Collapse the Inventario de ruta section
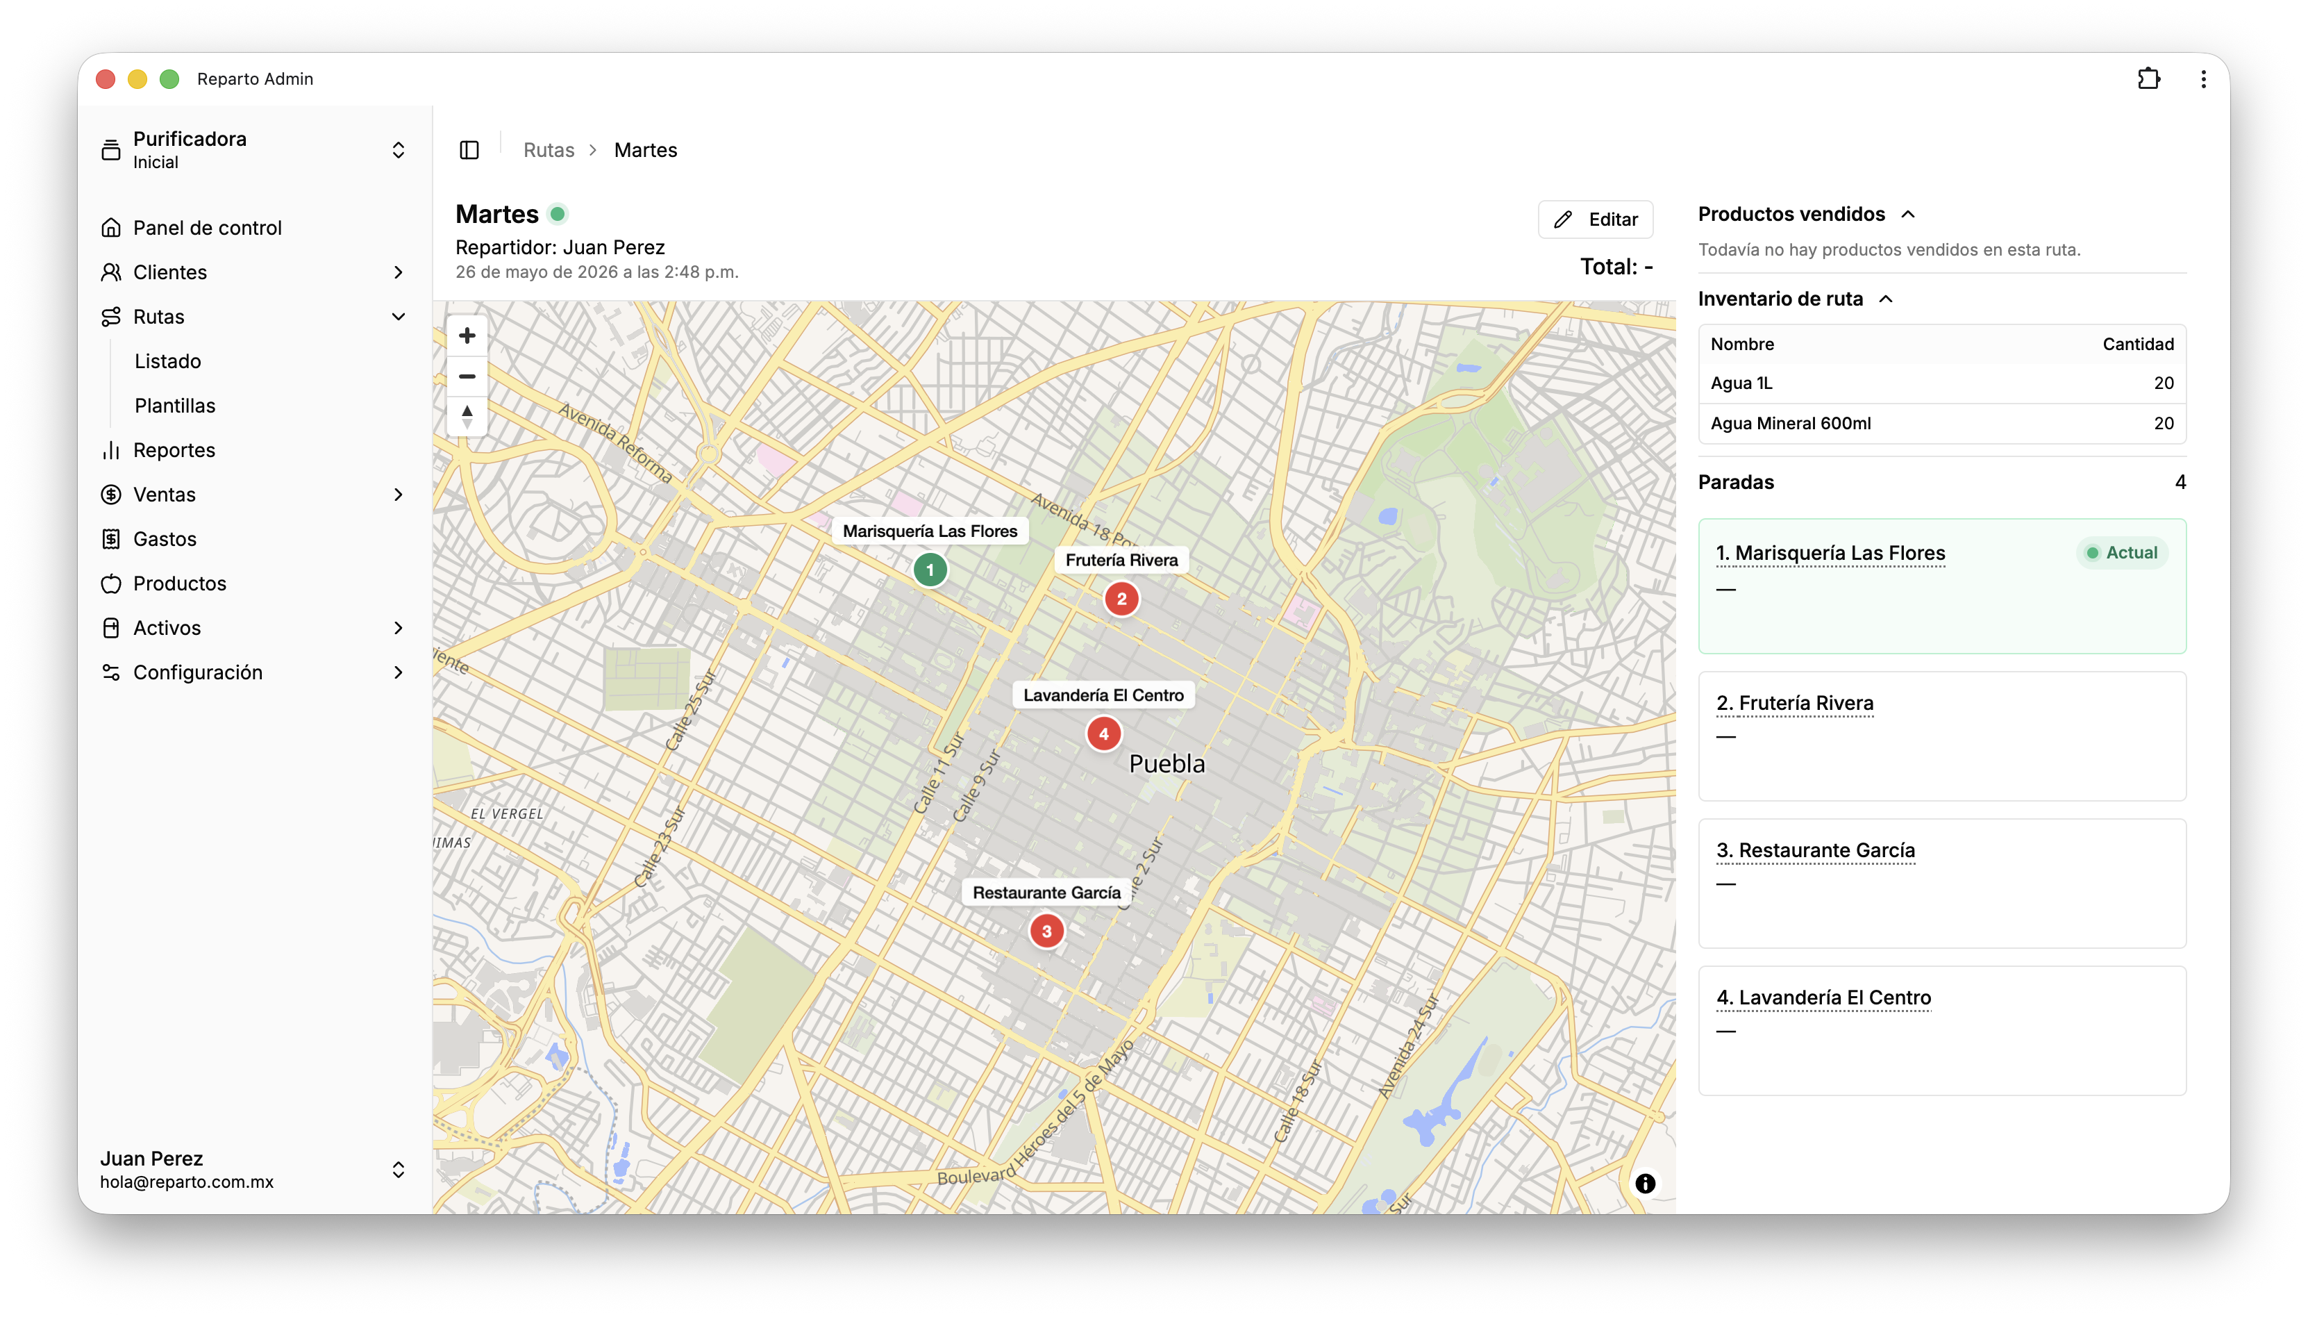This screenshot has width=2308, height=1317. [x=1885, y=299]
